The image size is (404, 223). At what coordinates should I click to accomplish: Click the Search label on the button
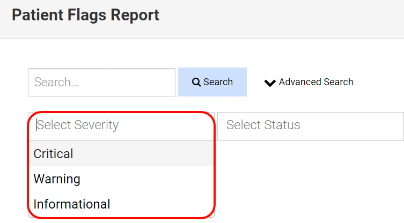(218, 82)
